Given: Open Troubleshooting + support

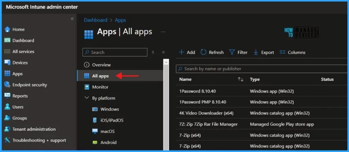Looking at the screenshot, I should pyautogui.click(x=39, y=140).
